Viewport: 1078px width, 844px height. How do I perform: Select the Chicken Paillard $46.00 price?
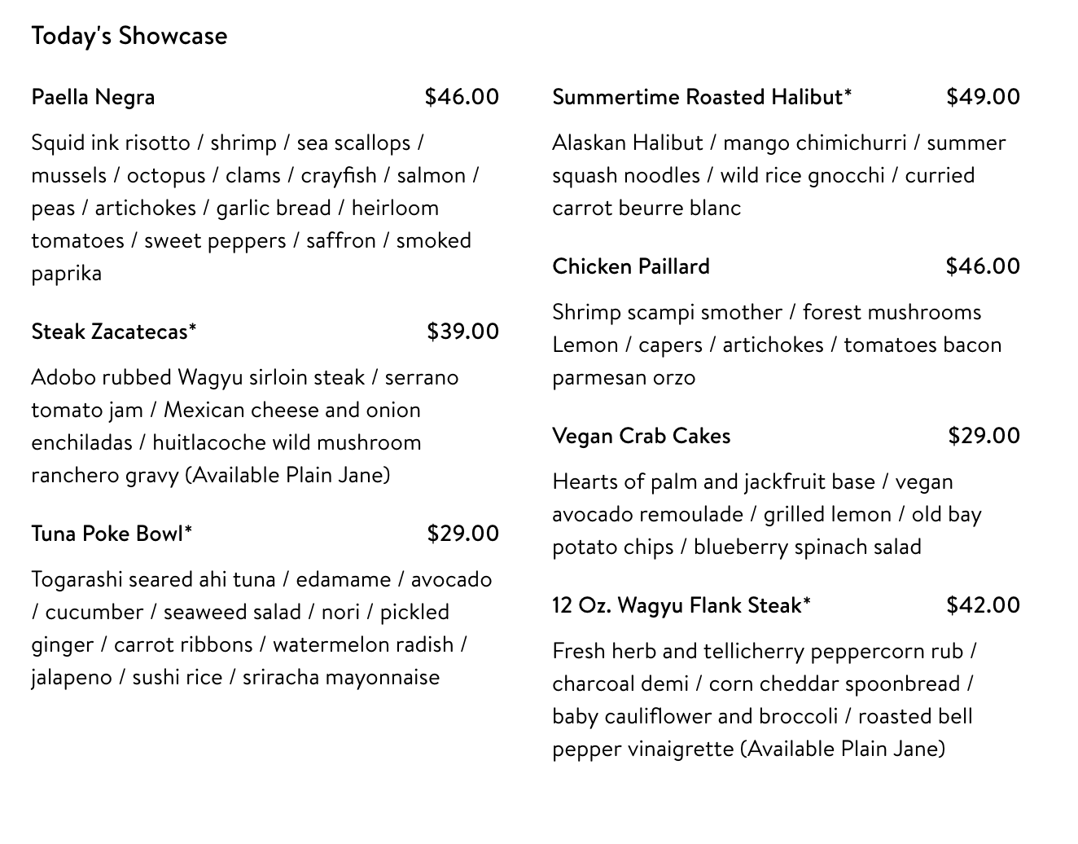click(983, 266)
